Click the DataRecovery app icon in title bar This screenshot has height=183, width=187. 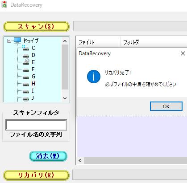(4, 4)
